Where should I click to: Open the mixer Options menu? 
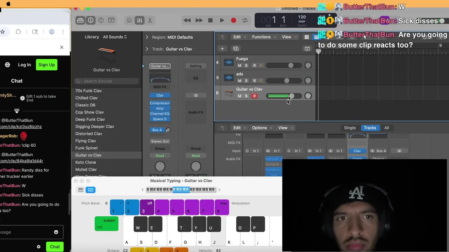point(262,128)
